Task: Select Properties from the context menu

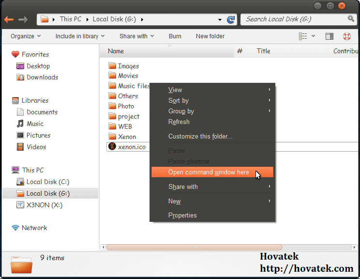Action: click(182, 215)
